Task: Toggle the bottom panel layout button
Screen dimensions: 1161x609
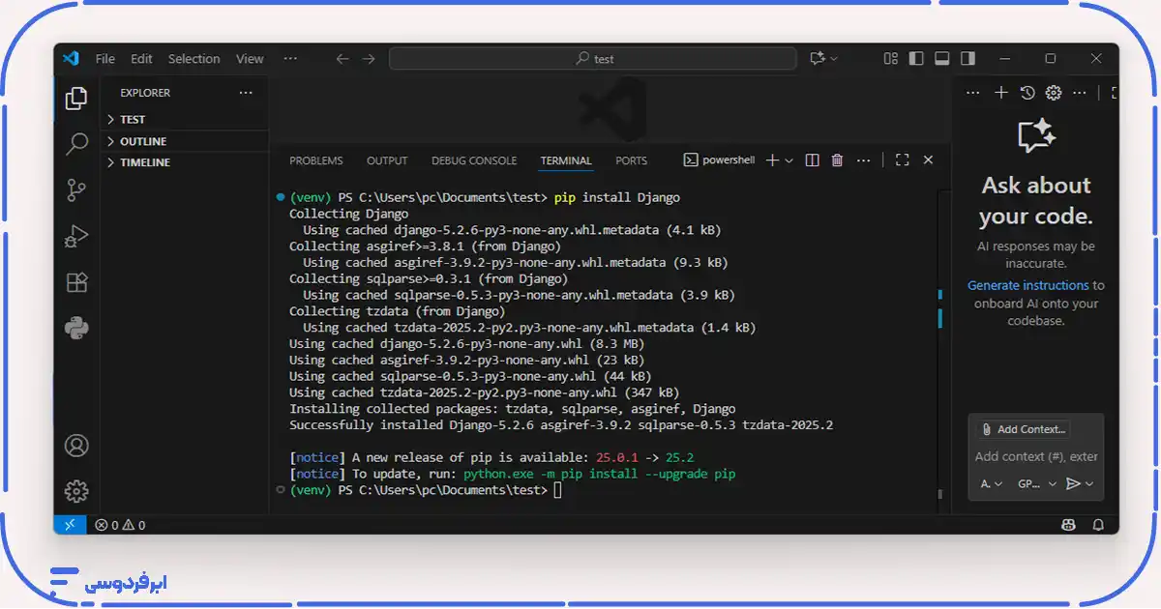Action: tap(941, 59)
